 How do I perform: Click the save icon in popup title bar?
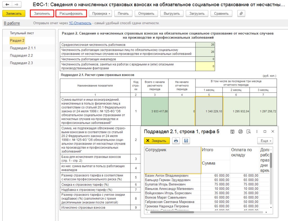tap(232, 131)
